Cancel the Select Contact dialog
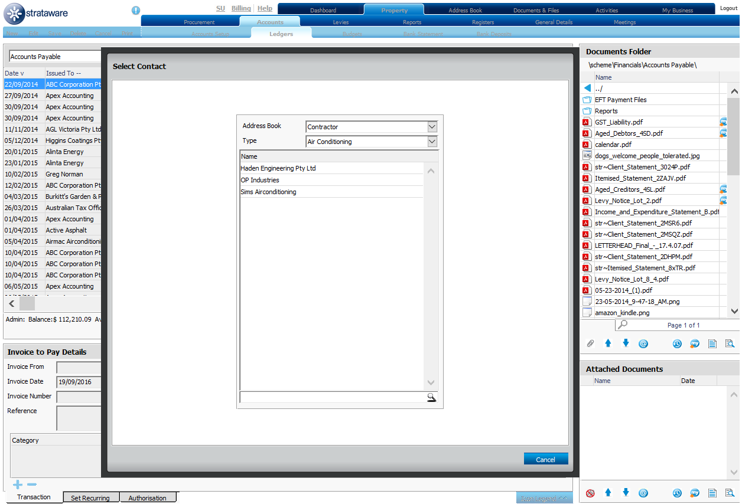 (x=545, y=459)
